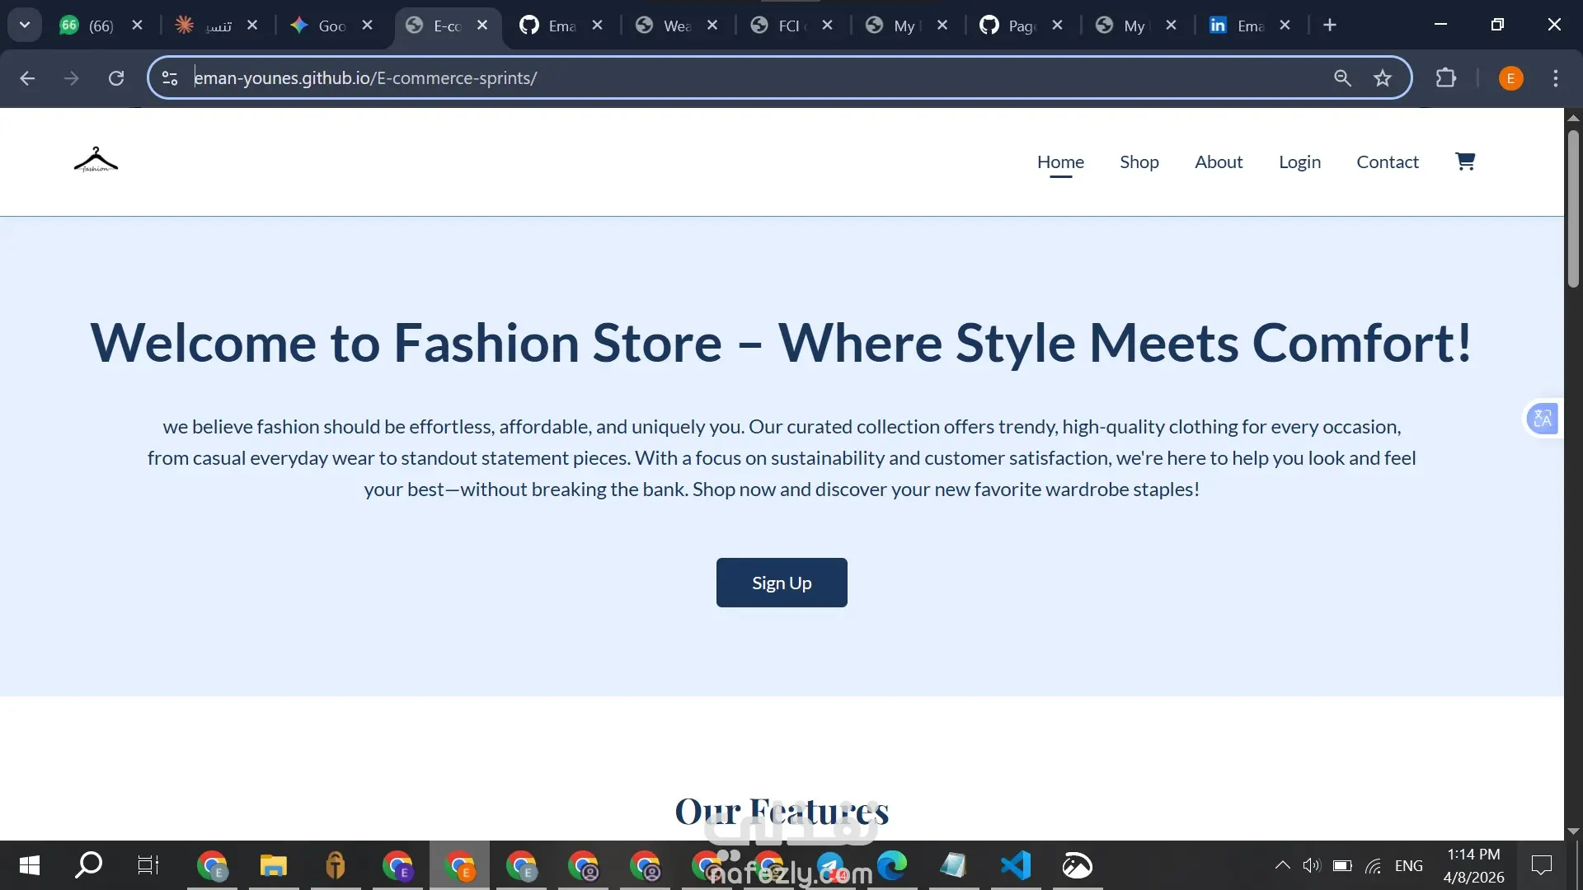Open the notifications action center
Screen dimensions: 1583x890
1541,865
